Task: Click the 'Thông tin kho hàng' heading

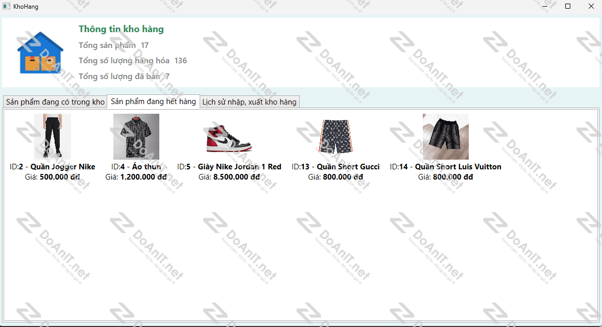Action: pyautogui.click(x=122, y=29)
